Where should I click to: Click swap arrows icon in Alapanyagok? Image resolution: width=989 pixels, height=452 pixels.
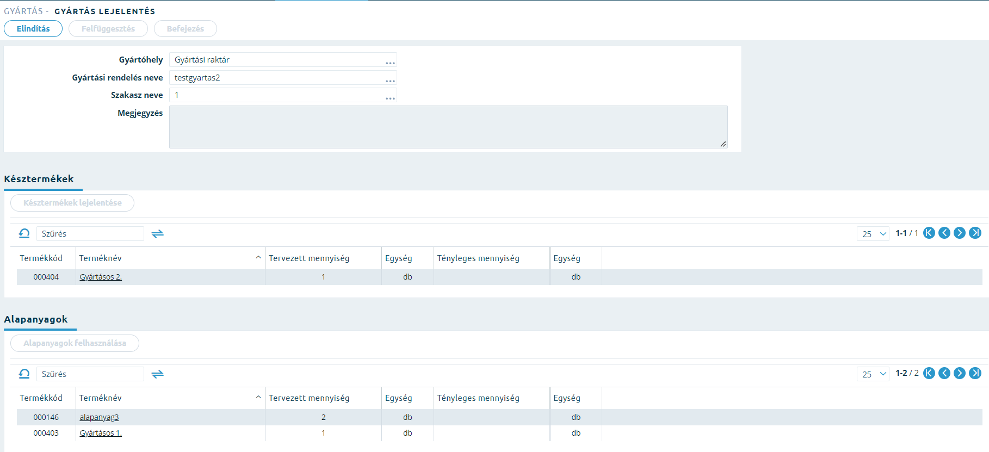click(158, 374)
